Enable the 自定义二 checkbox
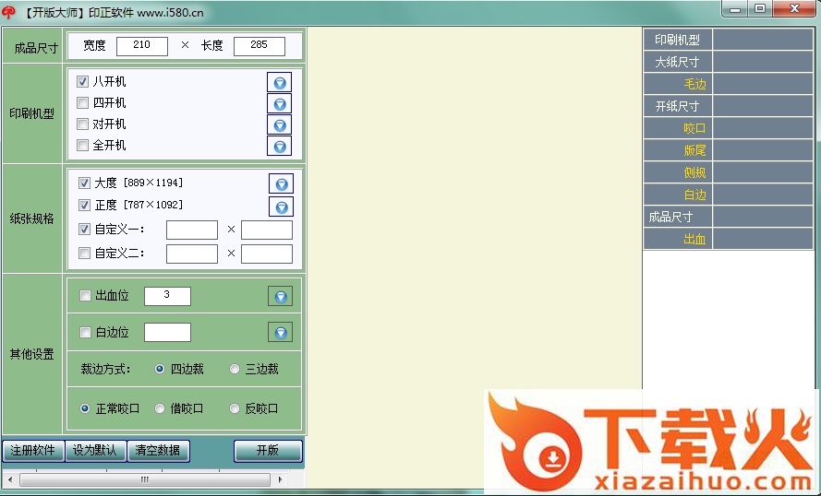The width and height of the screenshot is (821, 496). 85,254
